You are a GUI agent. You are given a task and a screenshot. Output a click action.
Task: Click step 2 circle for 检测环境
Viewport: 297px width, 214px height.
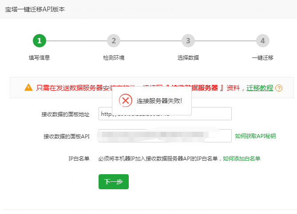coord(114,41)
